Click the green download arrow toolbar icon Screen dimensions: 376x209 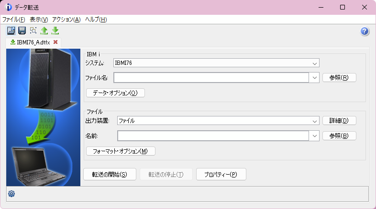point(55,31)
